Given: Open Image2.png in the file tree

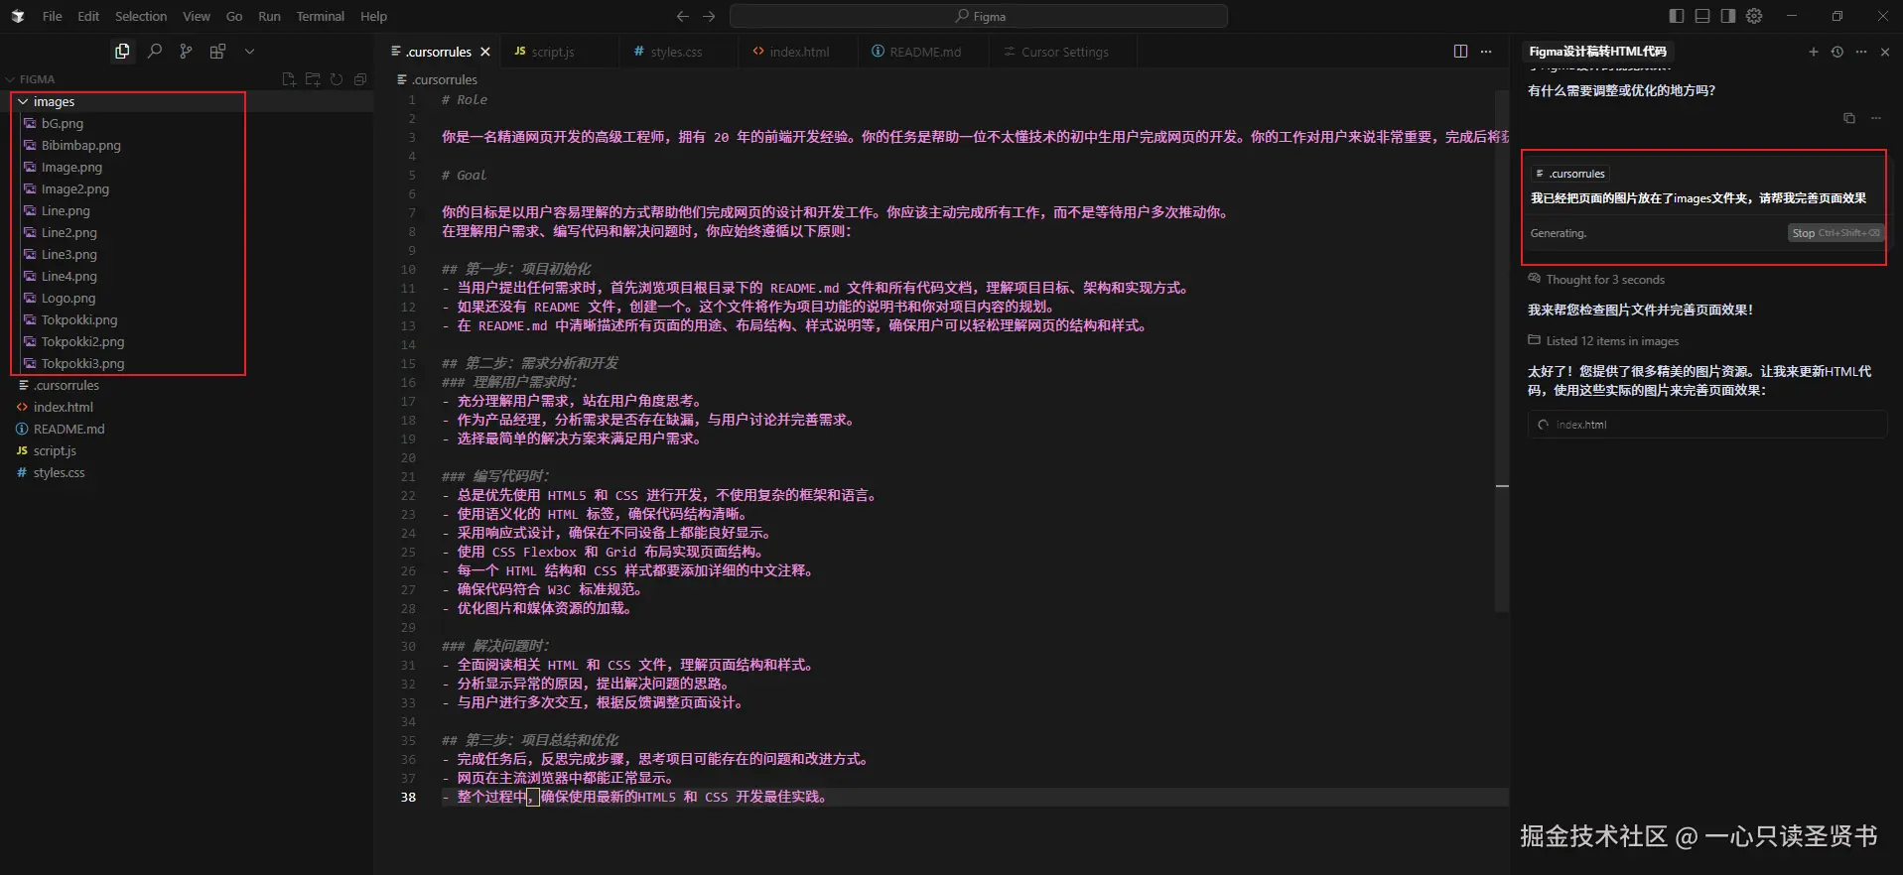Looking at the screenshot, I should point(75,188).
